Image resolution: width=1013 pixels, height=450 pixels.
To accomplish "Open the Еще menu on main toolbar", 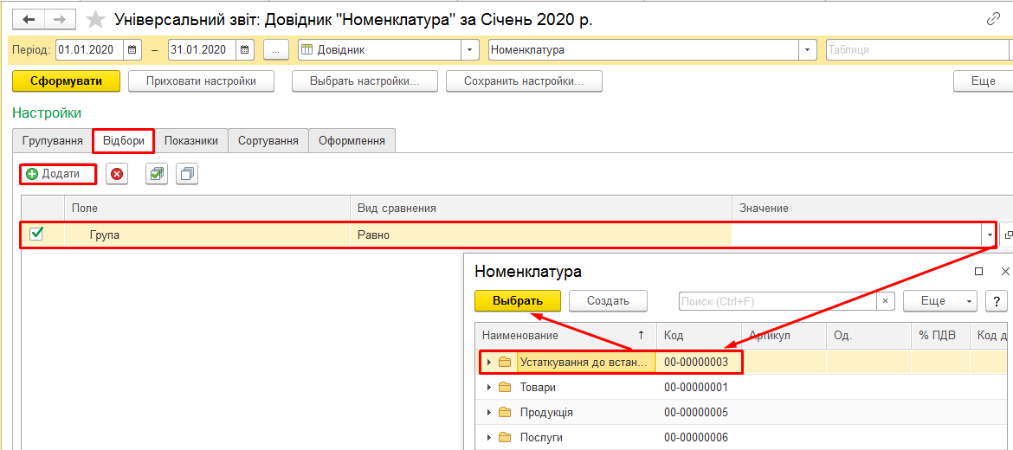I will click(x=984, y=81).
